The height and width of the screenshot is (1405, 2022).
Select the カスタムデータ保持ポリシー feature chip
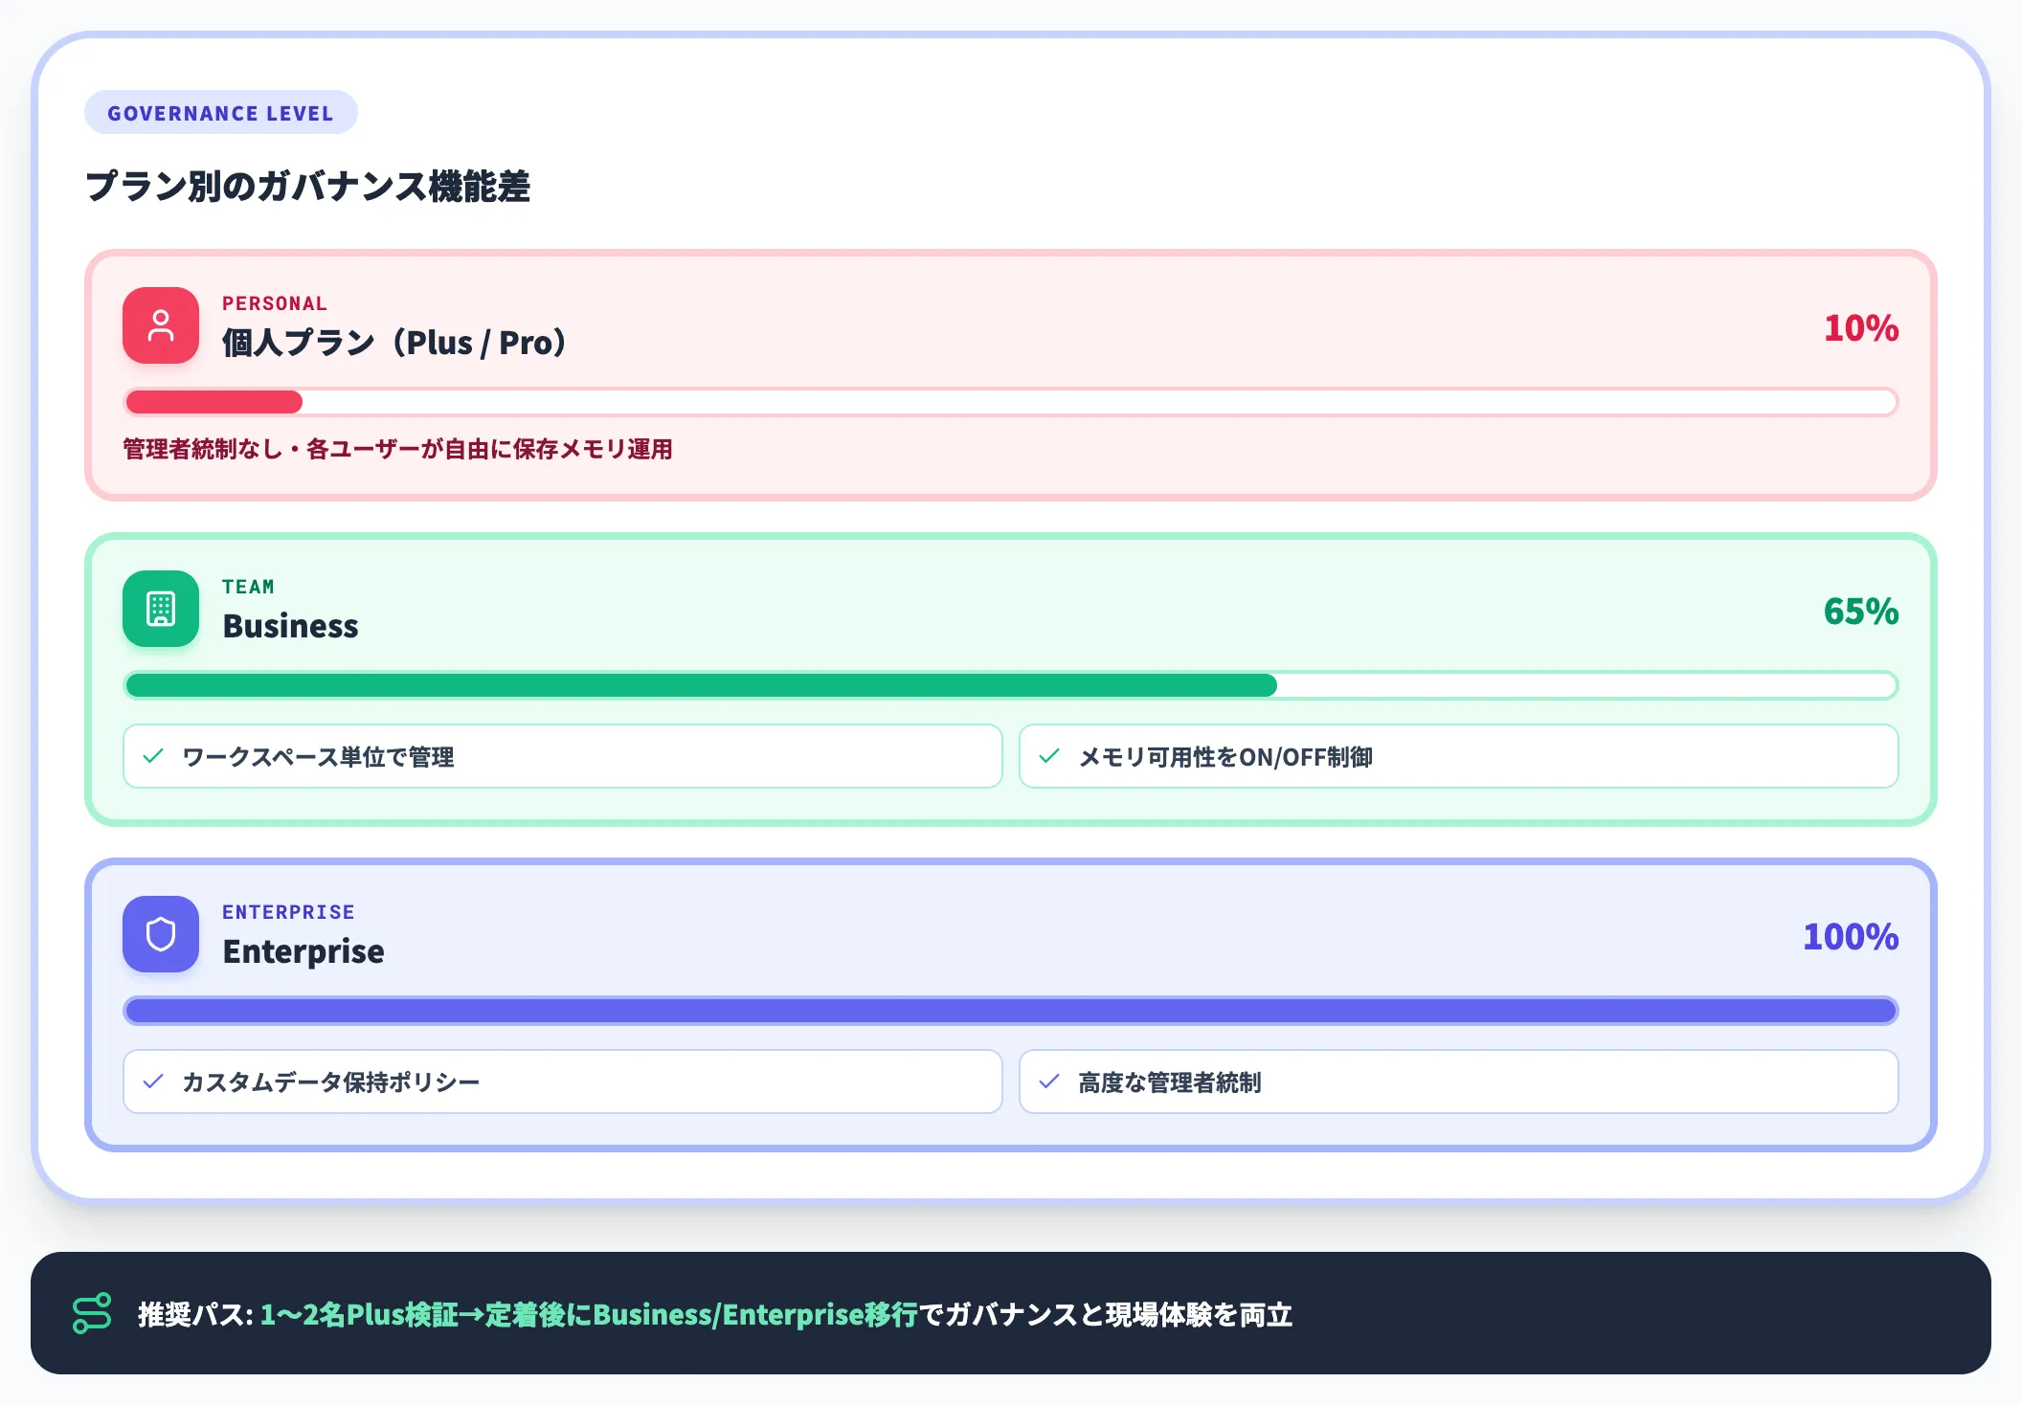coord(563,1082)
